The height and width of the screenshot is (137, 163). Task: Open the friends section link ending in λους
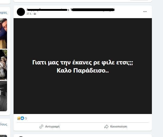[x=4, y=124]
